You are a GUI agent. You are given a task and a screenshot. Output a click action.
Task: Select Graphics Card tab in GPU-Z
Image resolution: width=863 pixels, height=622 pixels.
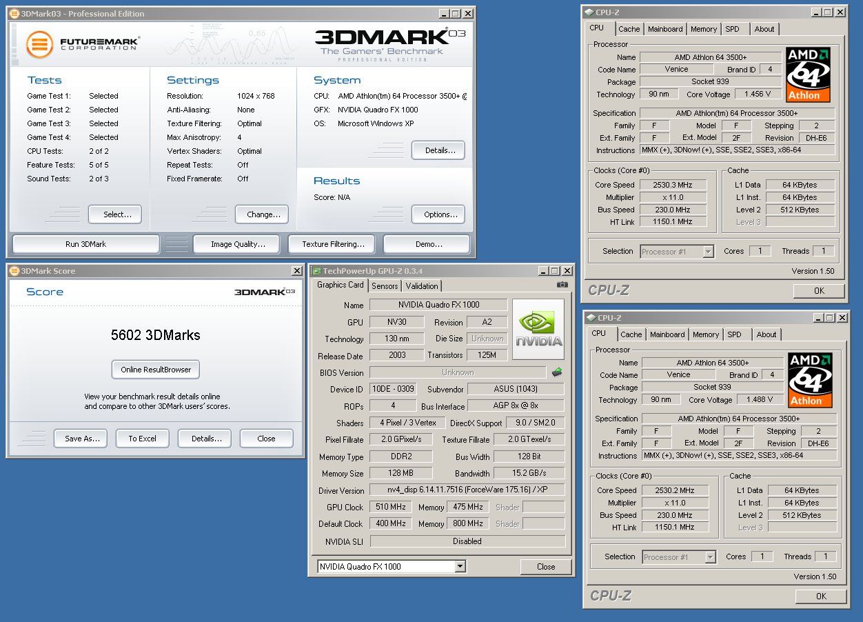pos(340,285)
